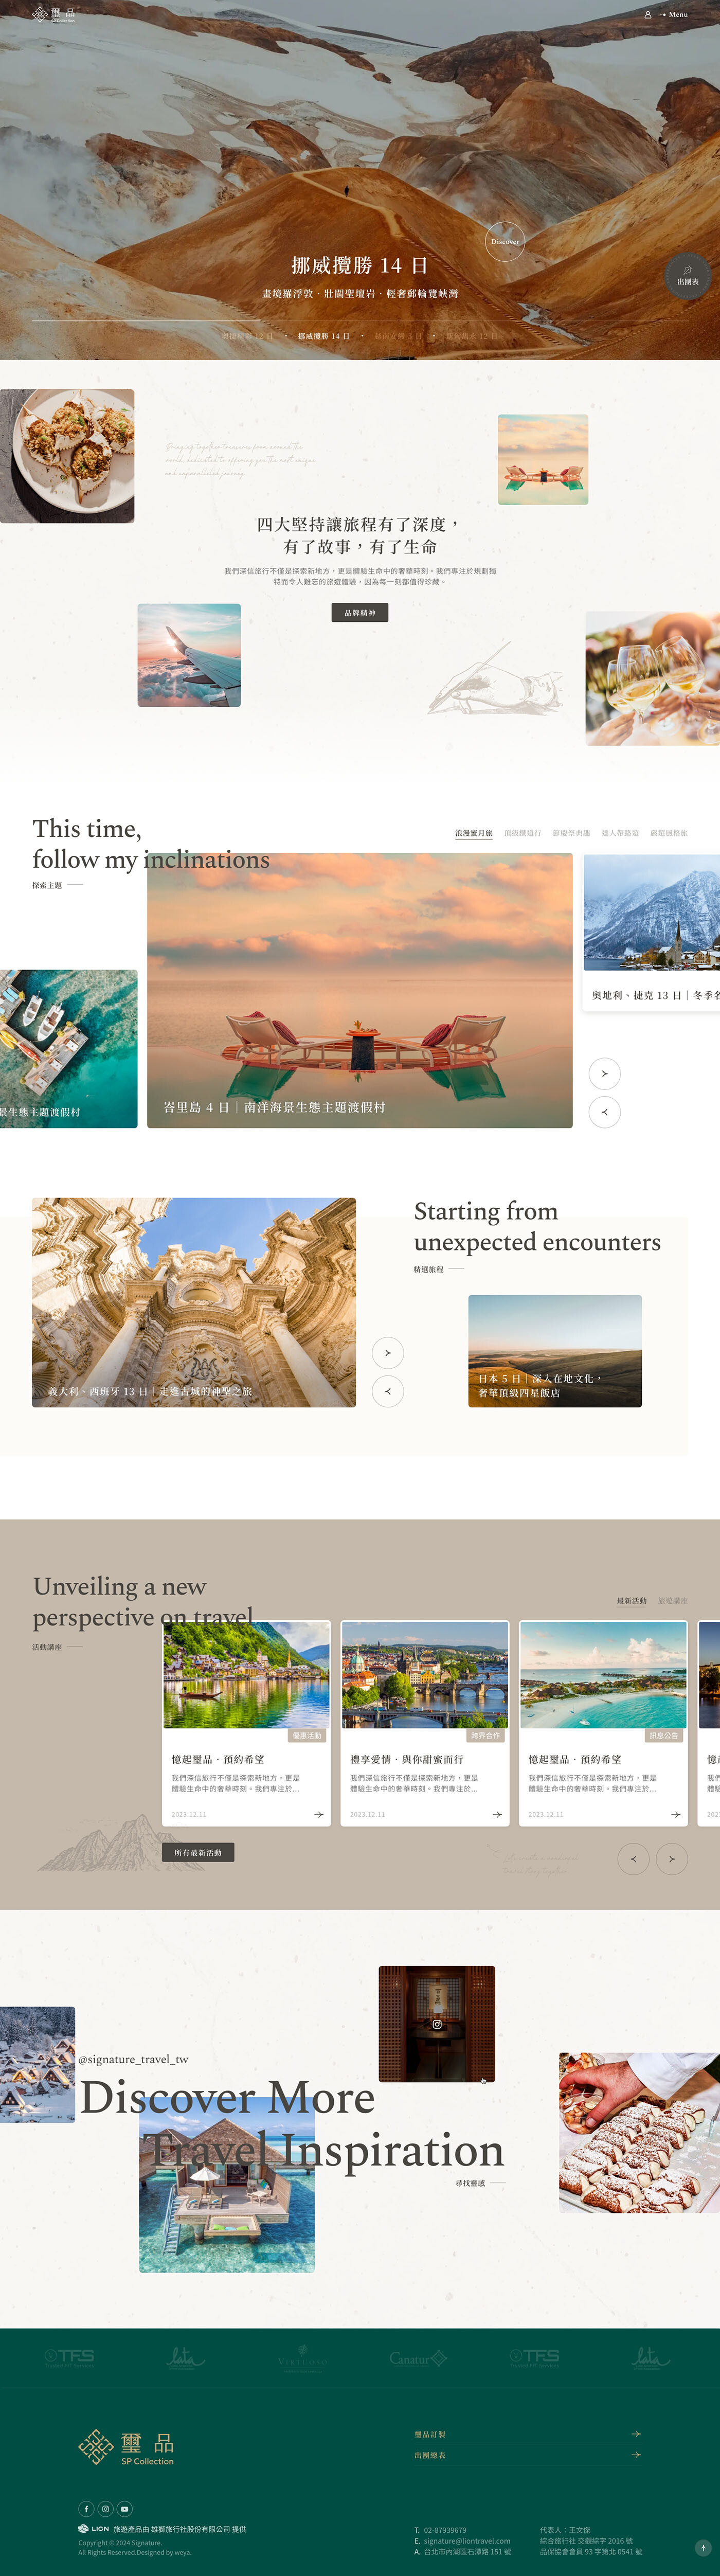Select the 達人帶路遊 tab
This screenshot has width=720, height=2576.
pyautogui.click(x=620, y=833)
